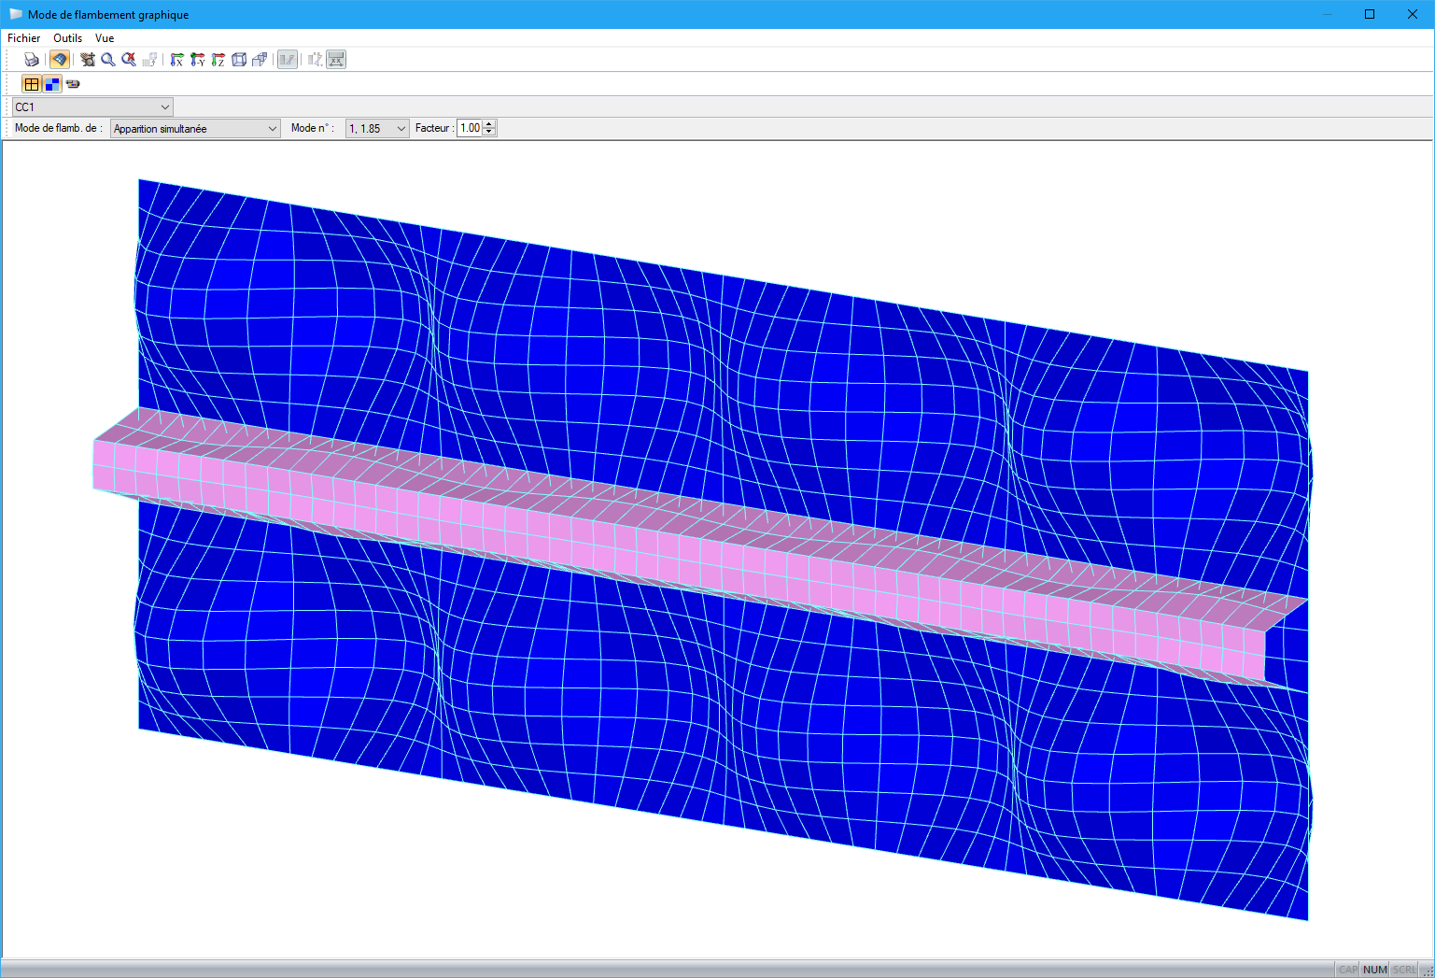Set view along the -Y axis
The image size is (1435, 978).
point(197,60)
